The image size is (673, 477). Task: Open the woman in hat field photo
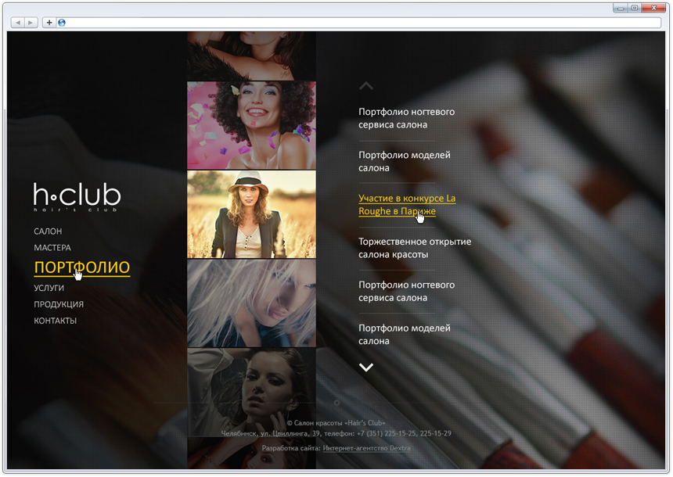(251, 214)
